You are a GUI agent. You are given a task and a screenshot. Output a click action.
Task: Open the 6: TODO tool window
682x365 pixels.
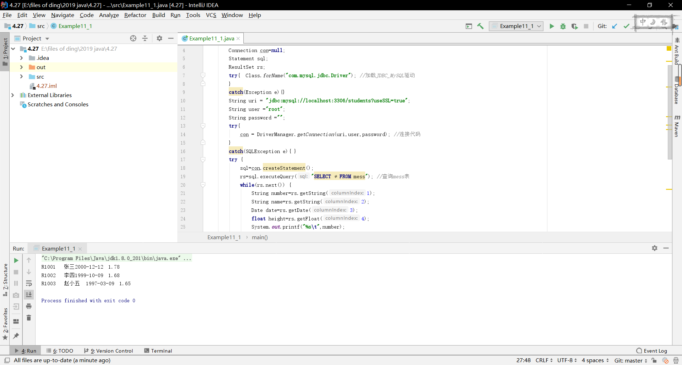click(x=60, y=351)
